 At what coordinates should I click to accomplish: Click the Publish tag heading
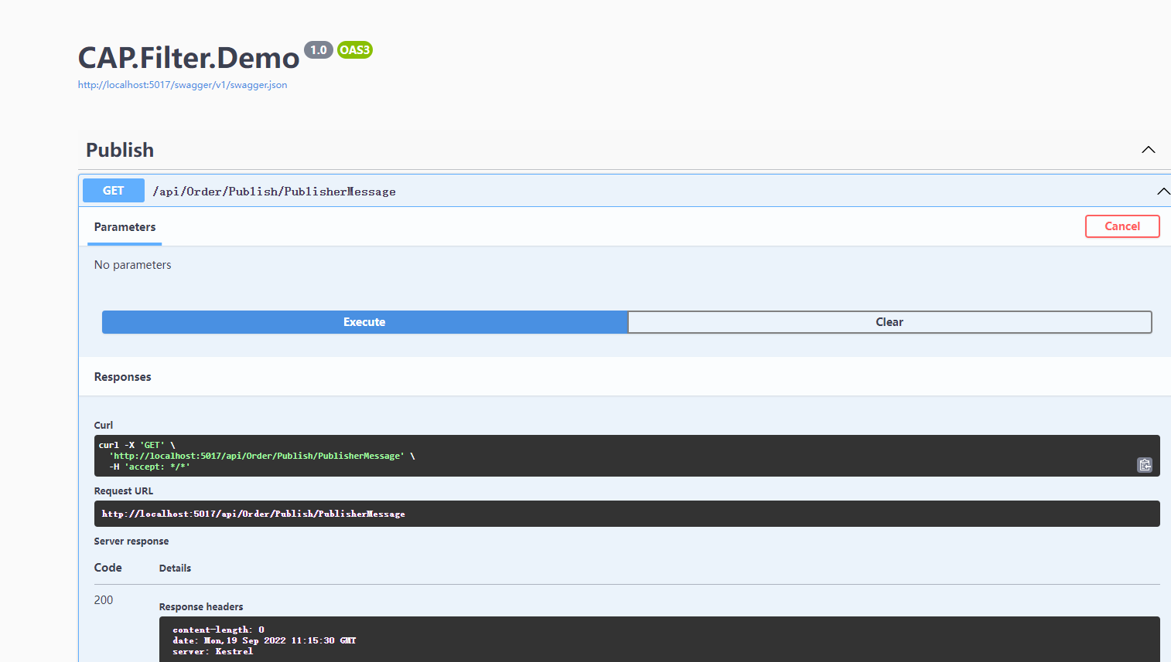click(120, 150)
